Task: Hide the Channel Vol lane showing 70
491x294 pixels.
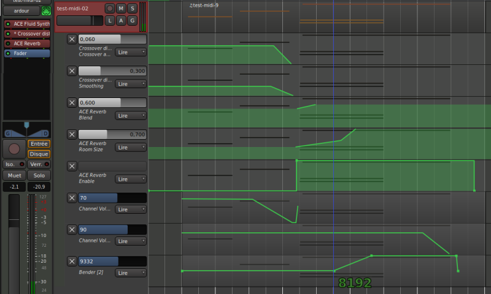Action: pos(72,198)
